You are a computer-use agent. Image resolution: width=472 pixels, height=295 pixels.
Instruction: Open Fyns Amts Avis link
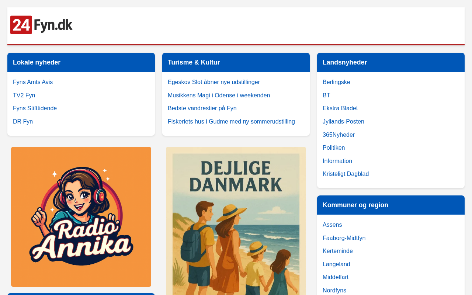pyautogui.click(x=33, y=82)
